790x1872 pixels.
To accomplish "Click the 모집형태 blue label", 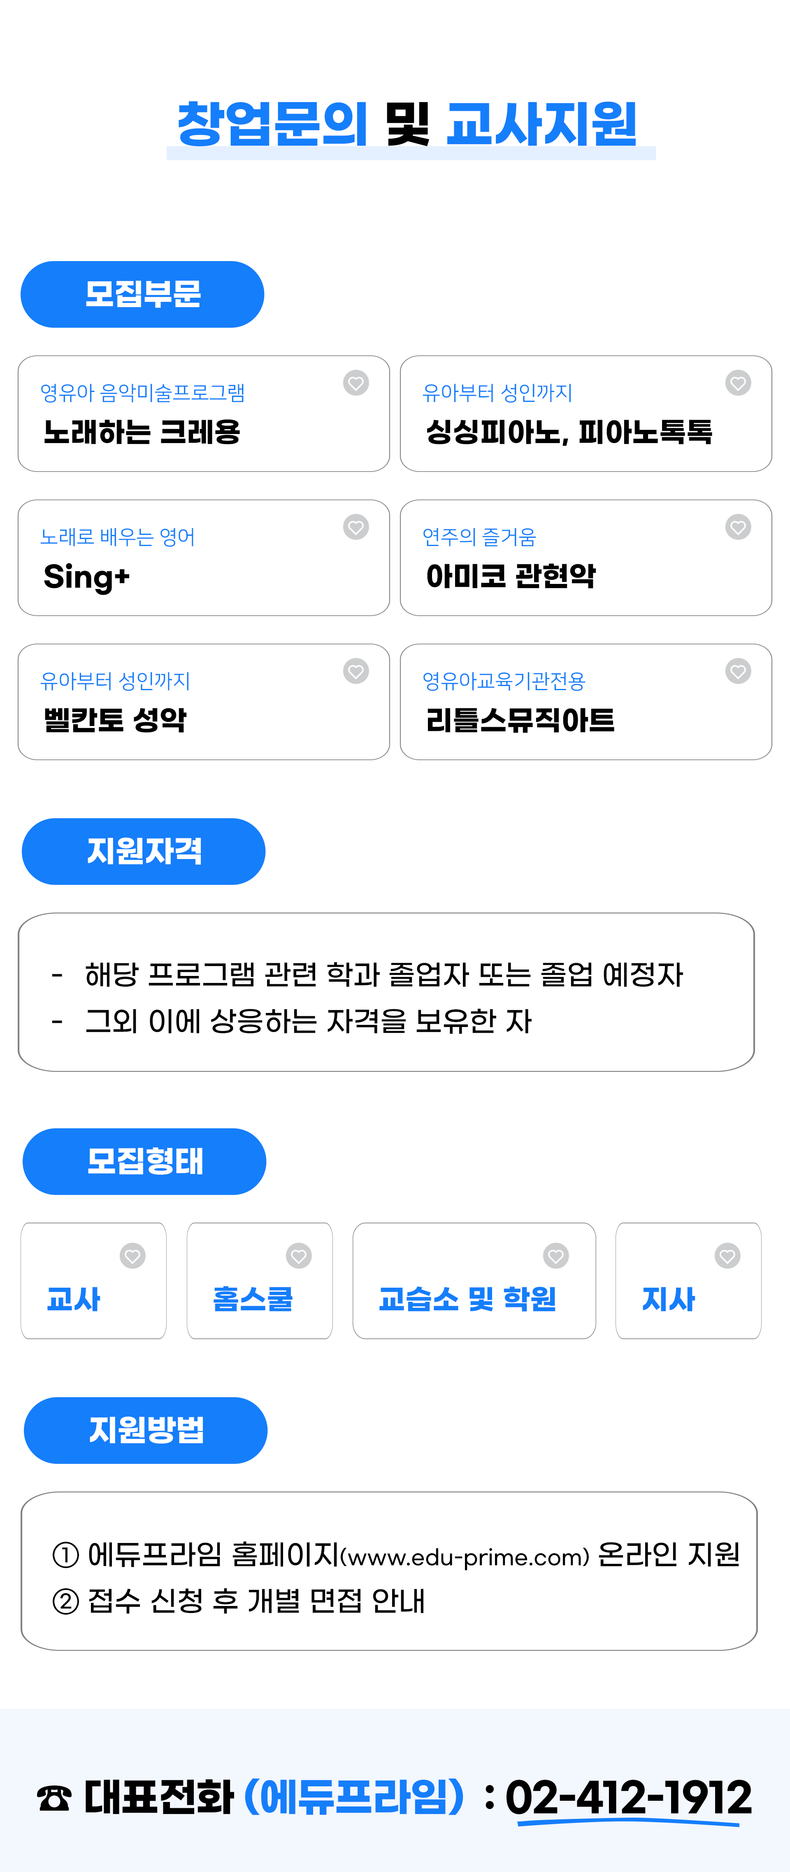I will [x=144, y=1161].
